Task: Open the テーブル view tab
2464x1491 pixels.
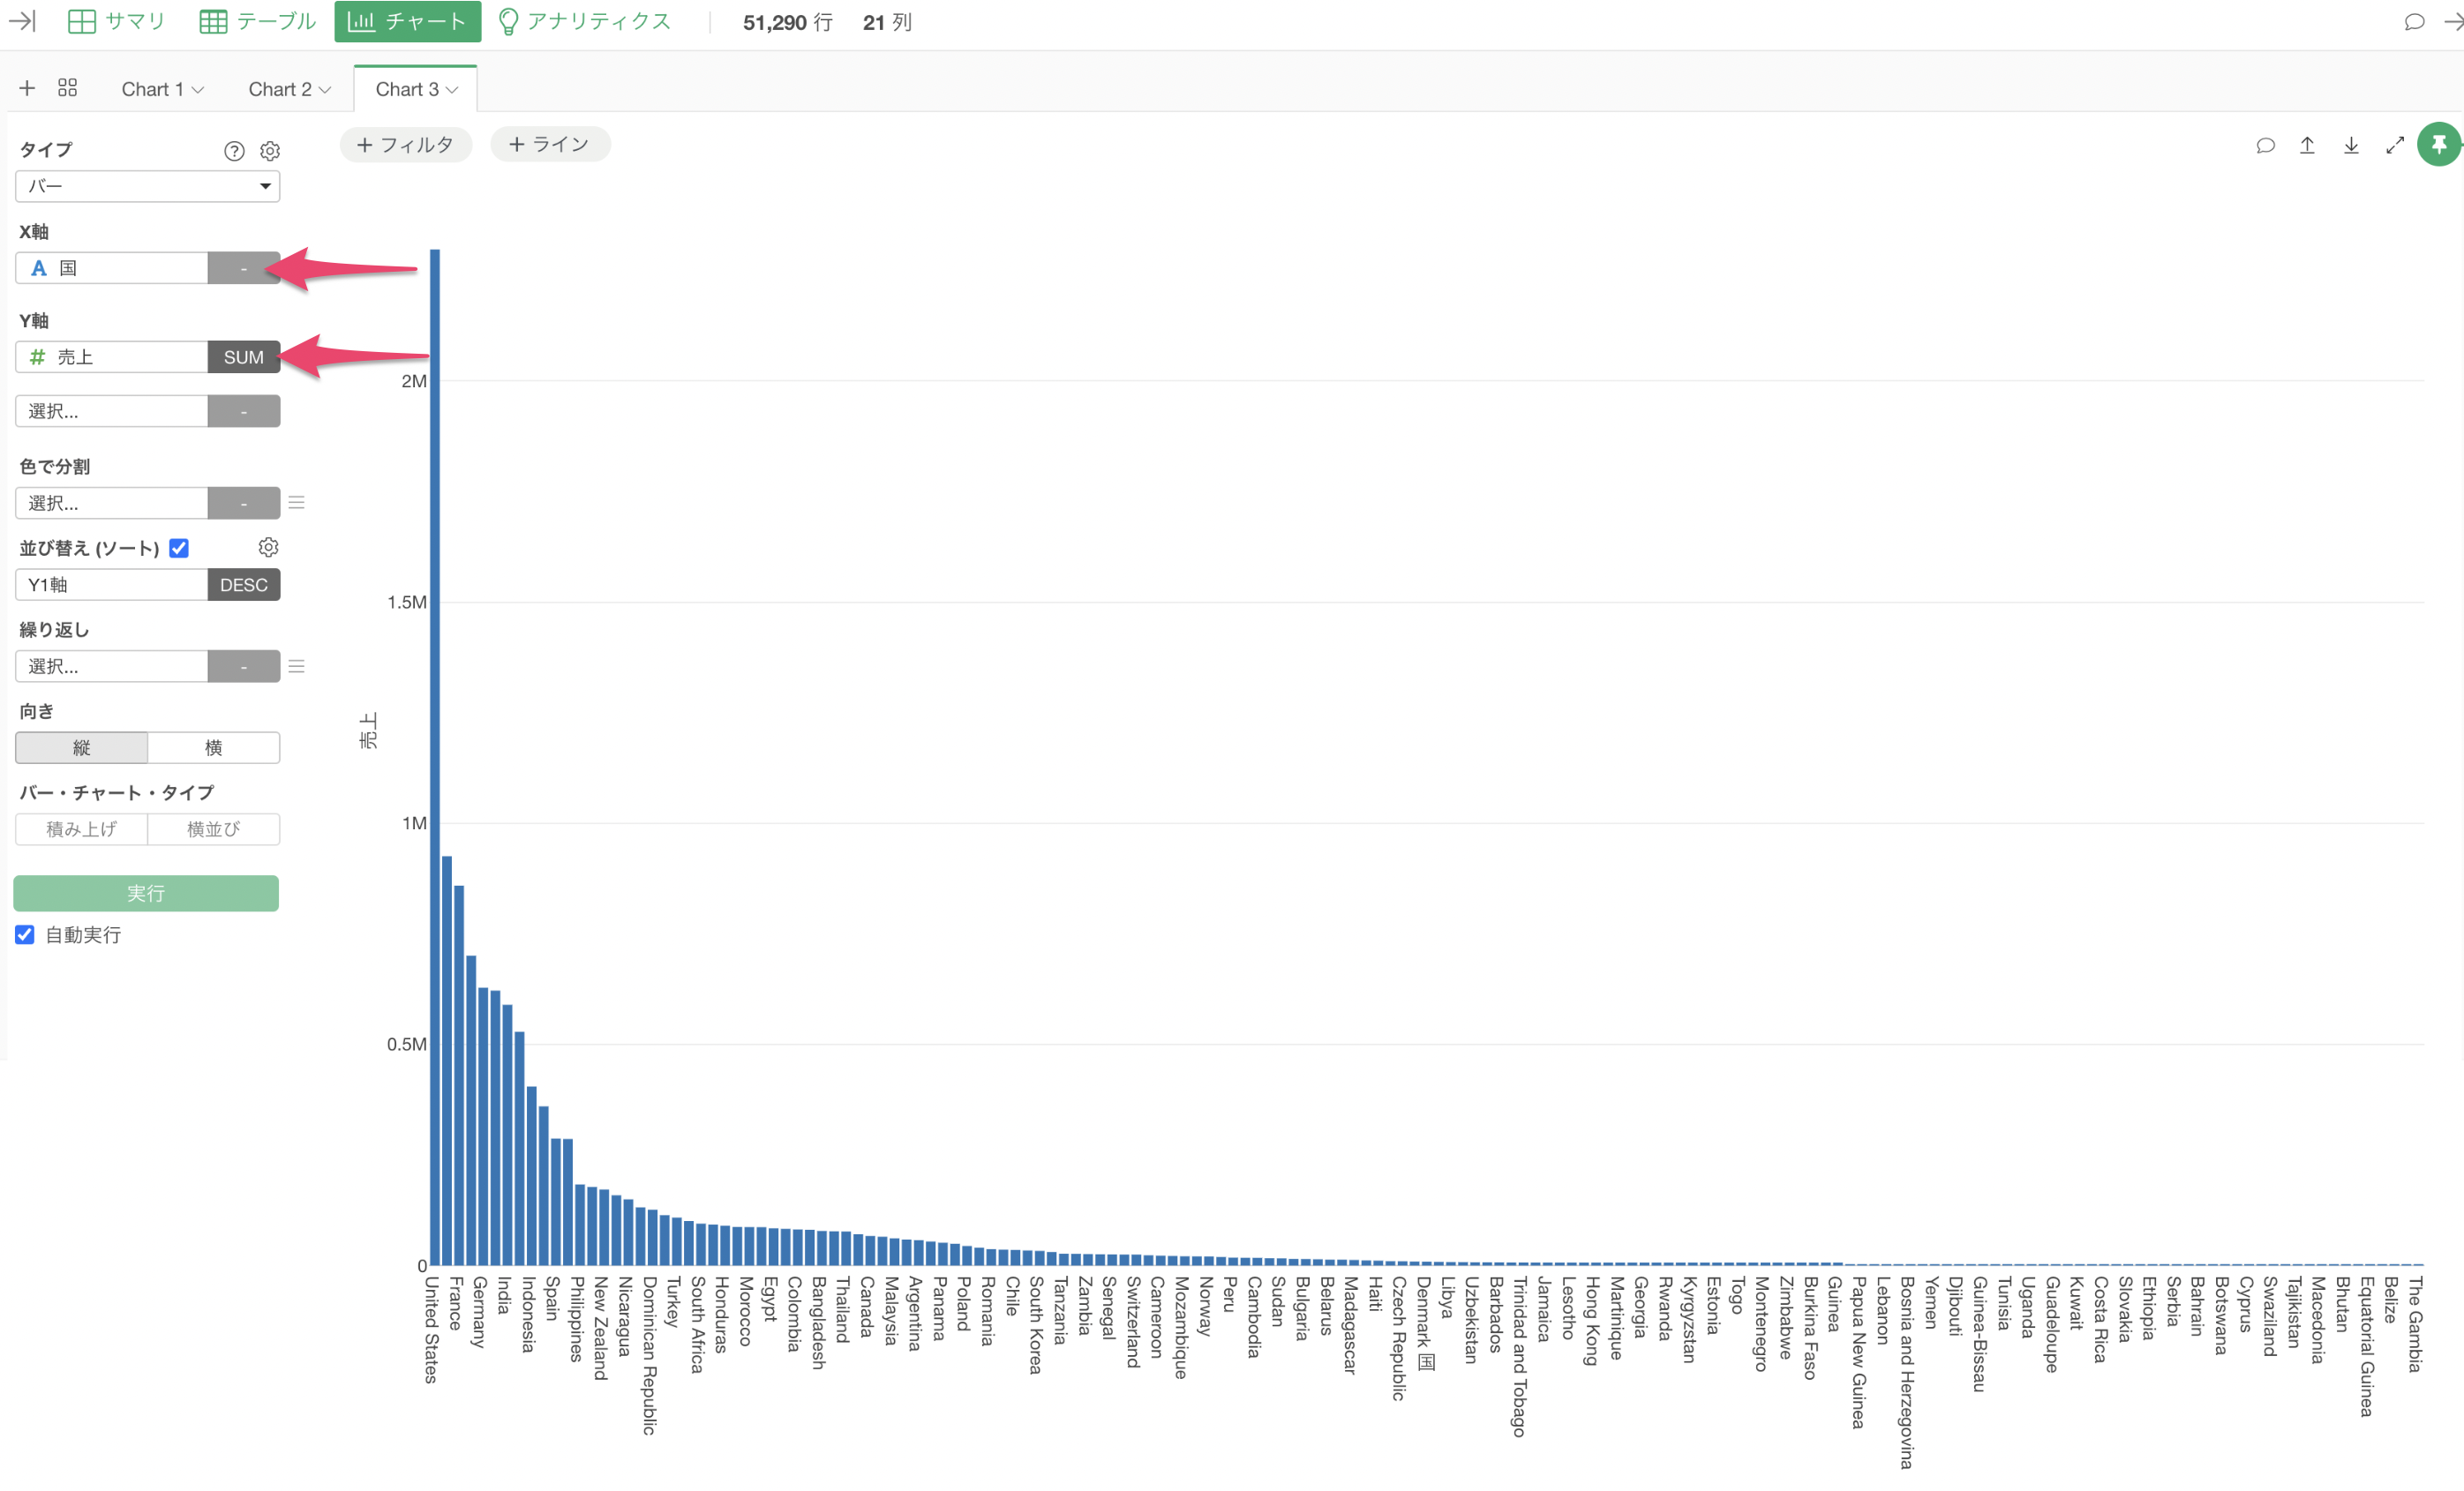Action: click(x=258, y=21)
